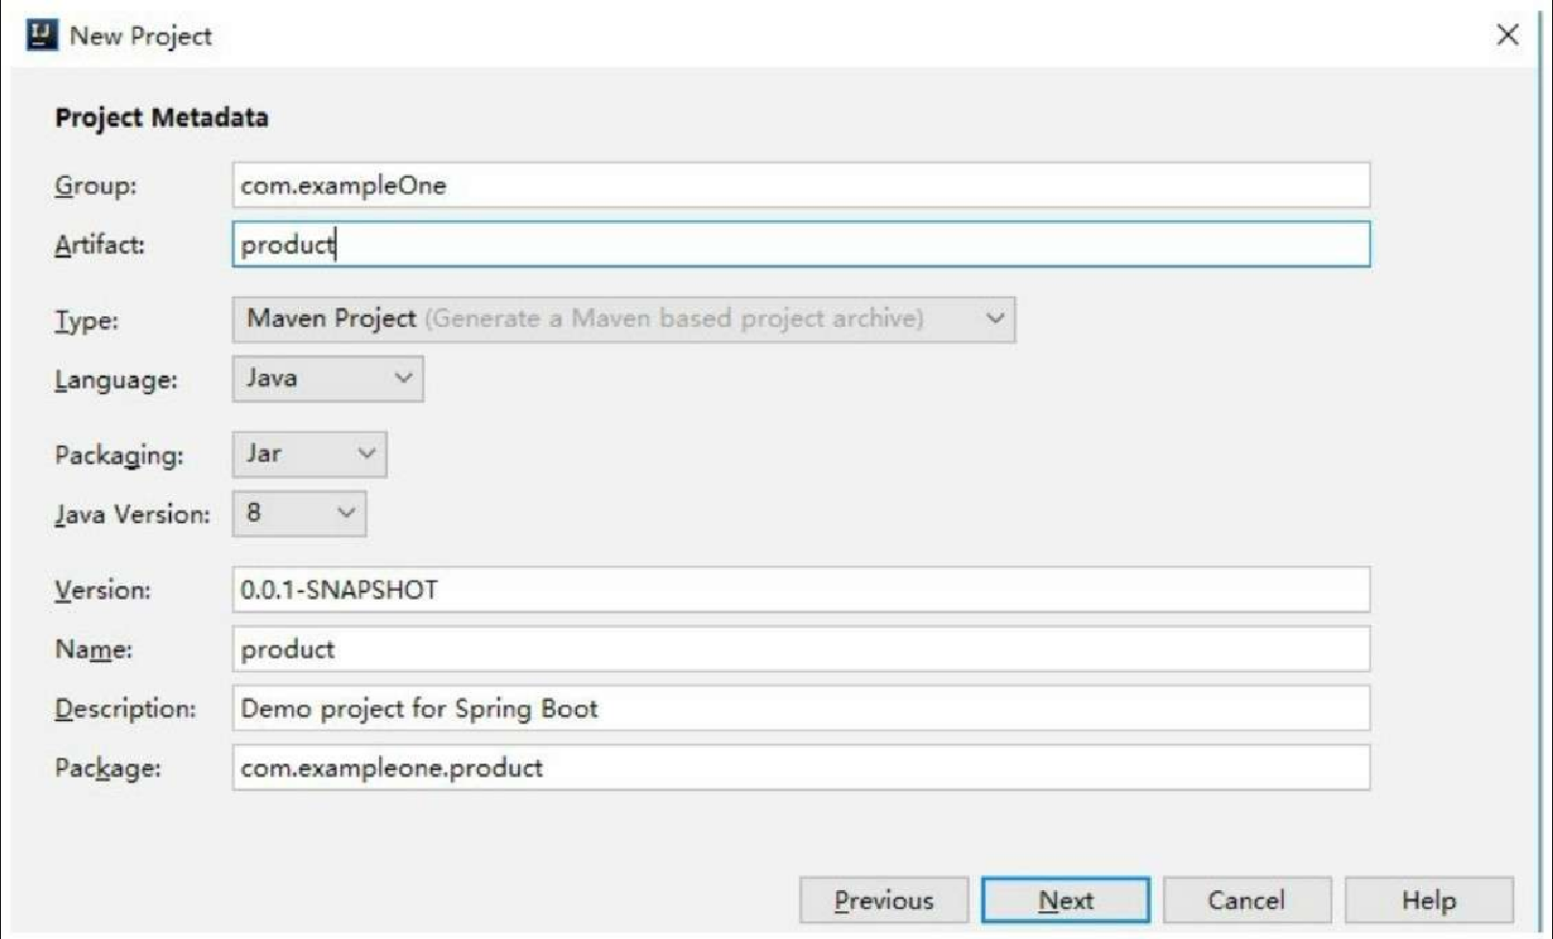Image resolution: width=1553 pixels, height=939 pixels.
Task: Go back with the Previous button
Action: [x=884, y=901]
